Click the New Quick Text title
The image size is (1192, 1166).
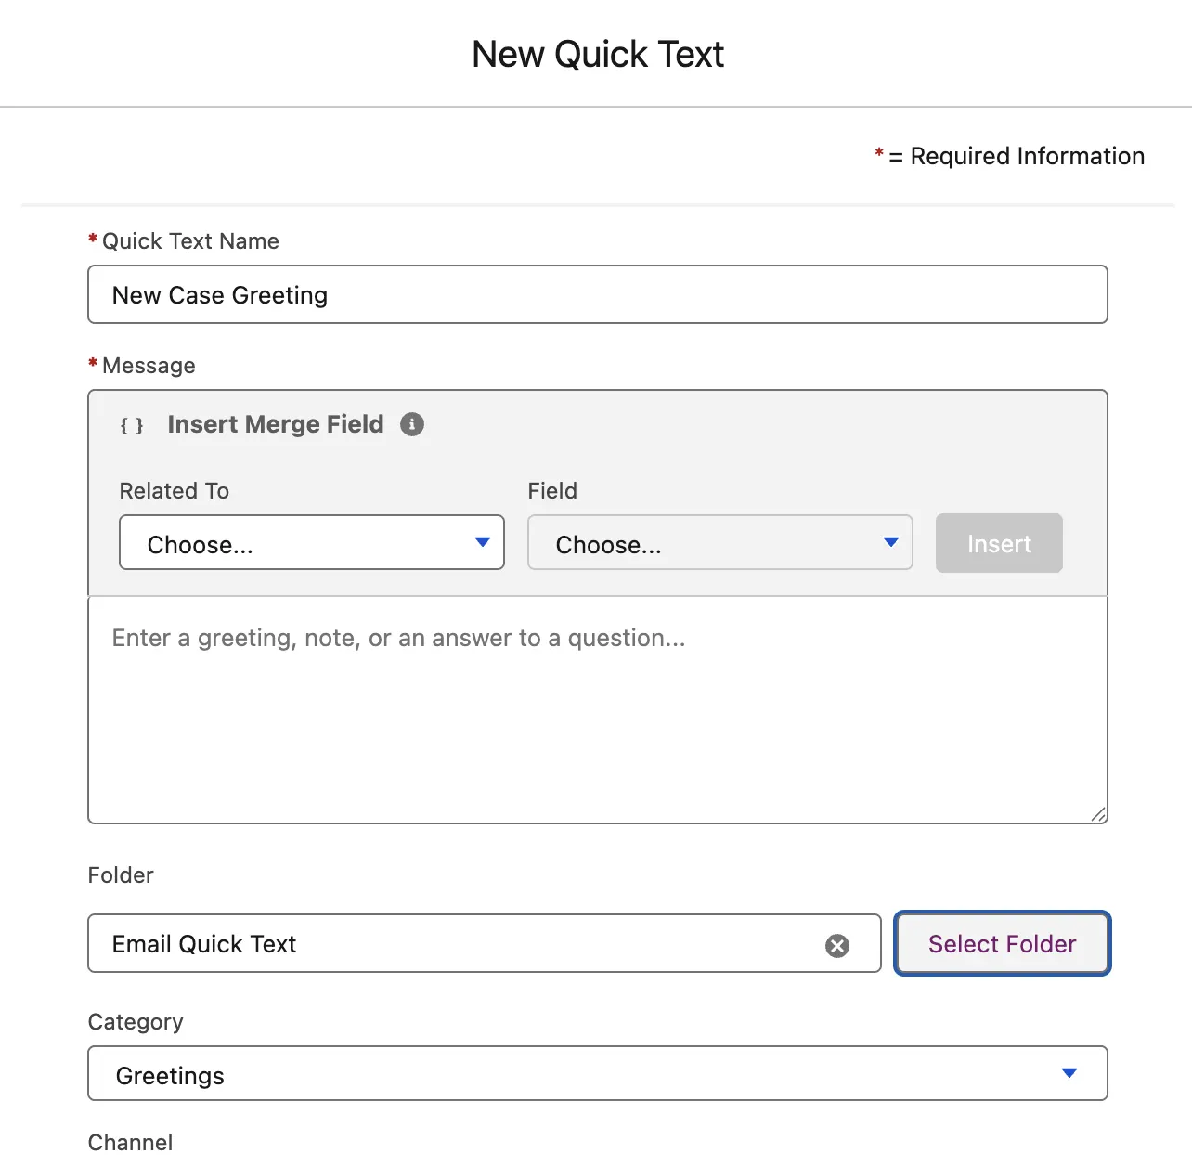click(598, 55)
